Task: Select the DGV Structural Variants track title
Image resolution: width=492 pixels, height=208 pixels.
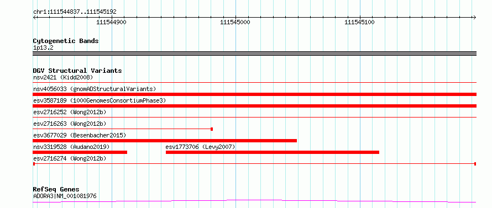Action: [x=77, y=71]
